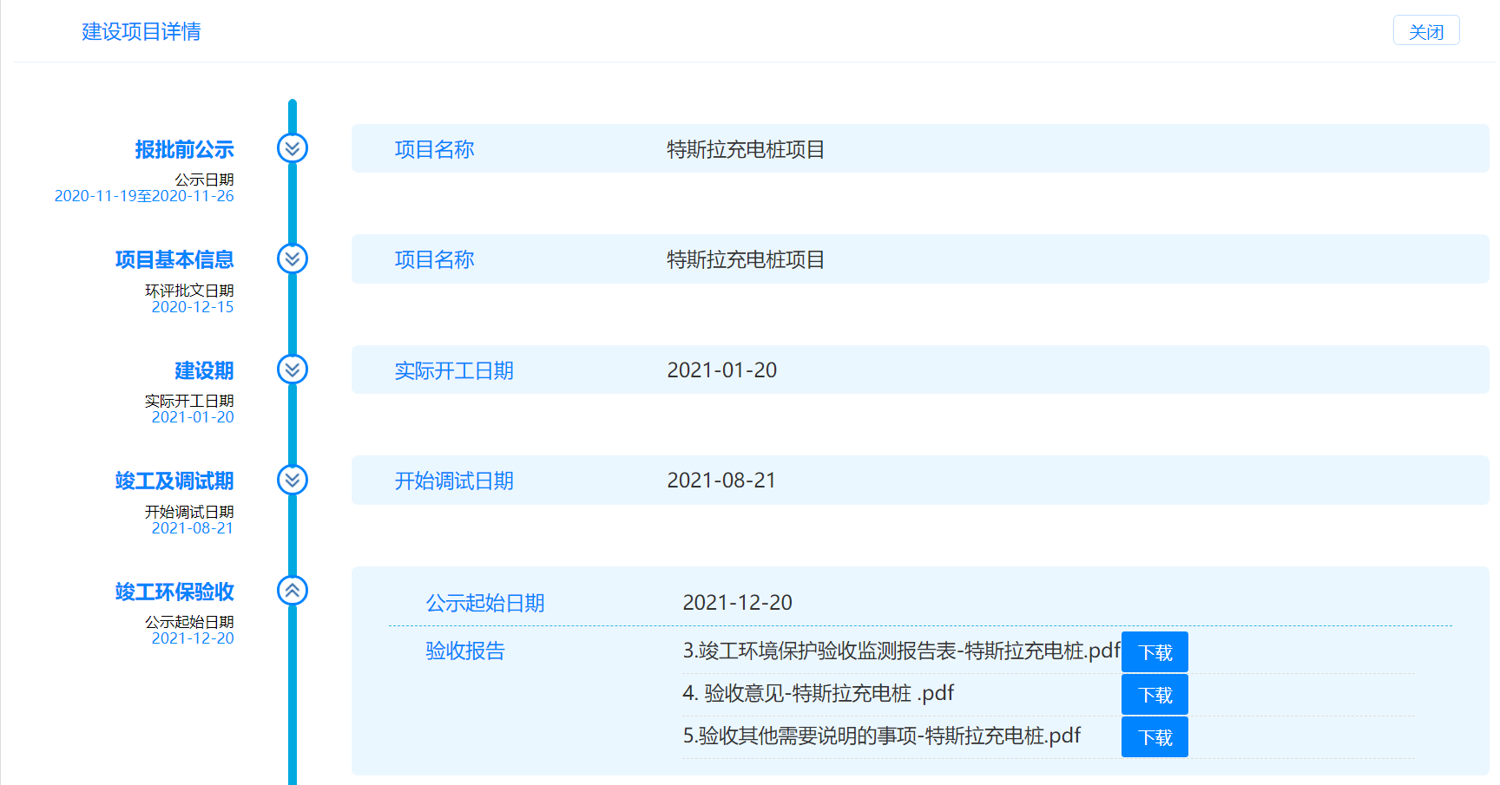Collapse the 竣工环保验收 section chevron

coord(293,591)
